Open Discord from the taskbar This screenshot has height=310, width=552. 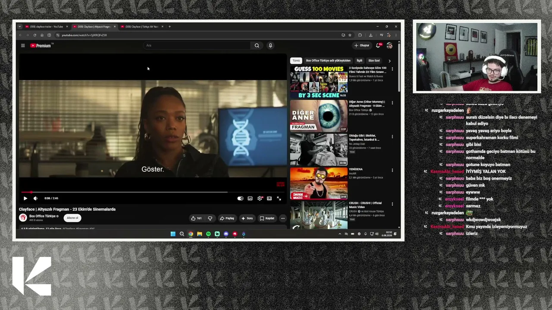coord(226,234)
